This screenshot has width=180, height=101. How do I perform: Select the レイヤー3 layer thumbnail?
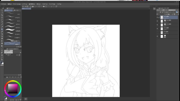tap(162, 21)
